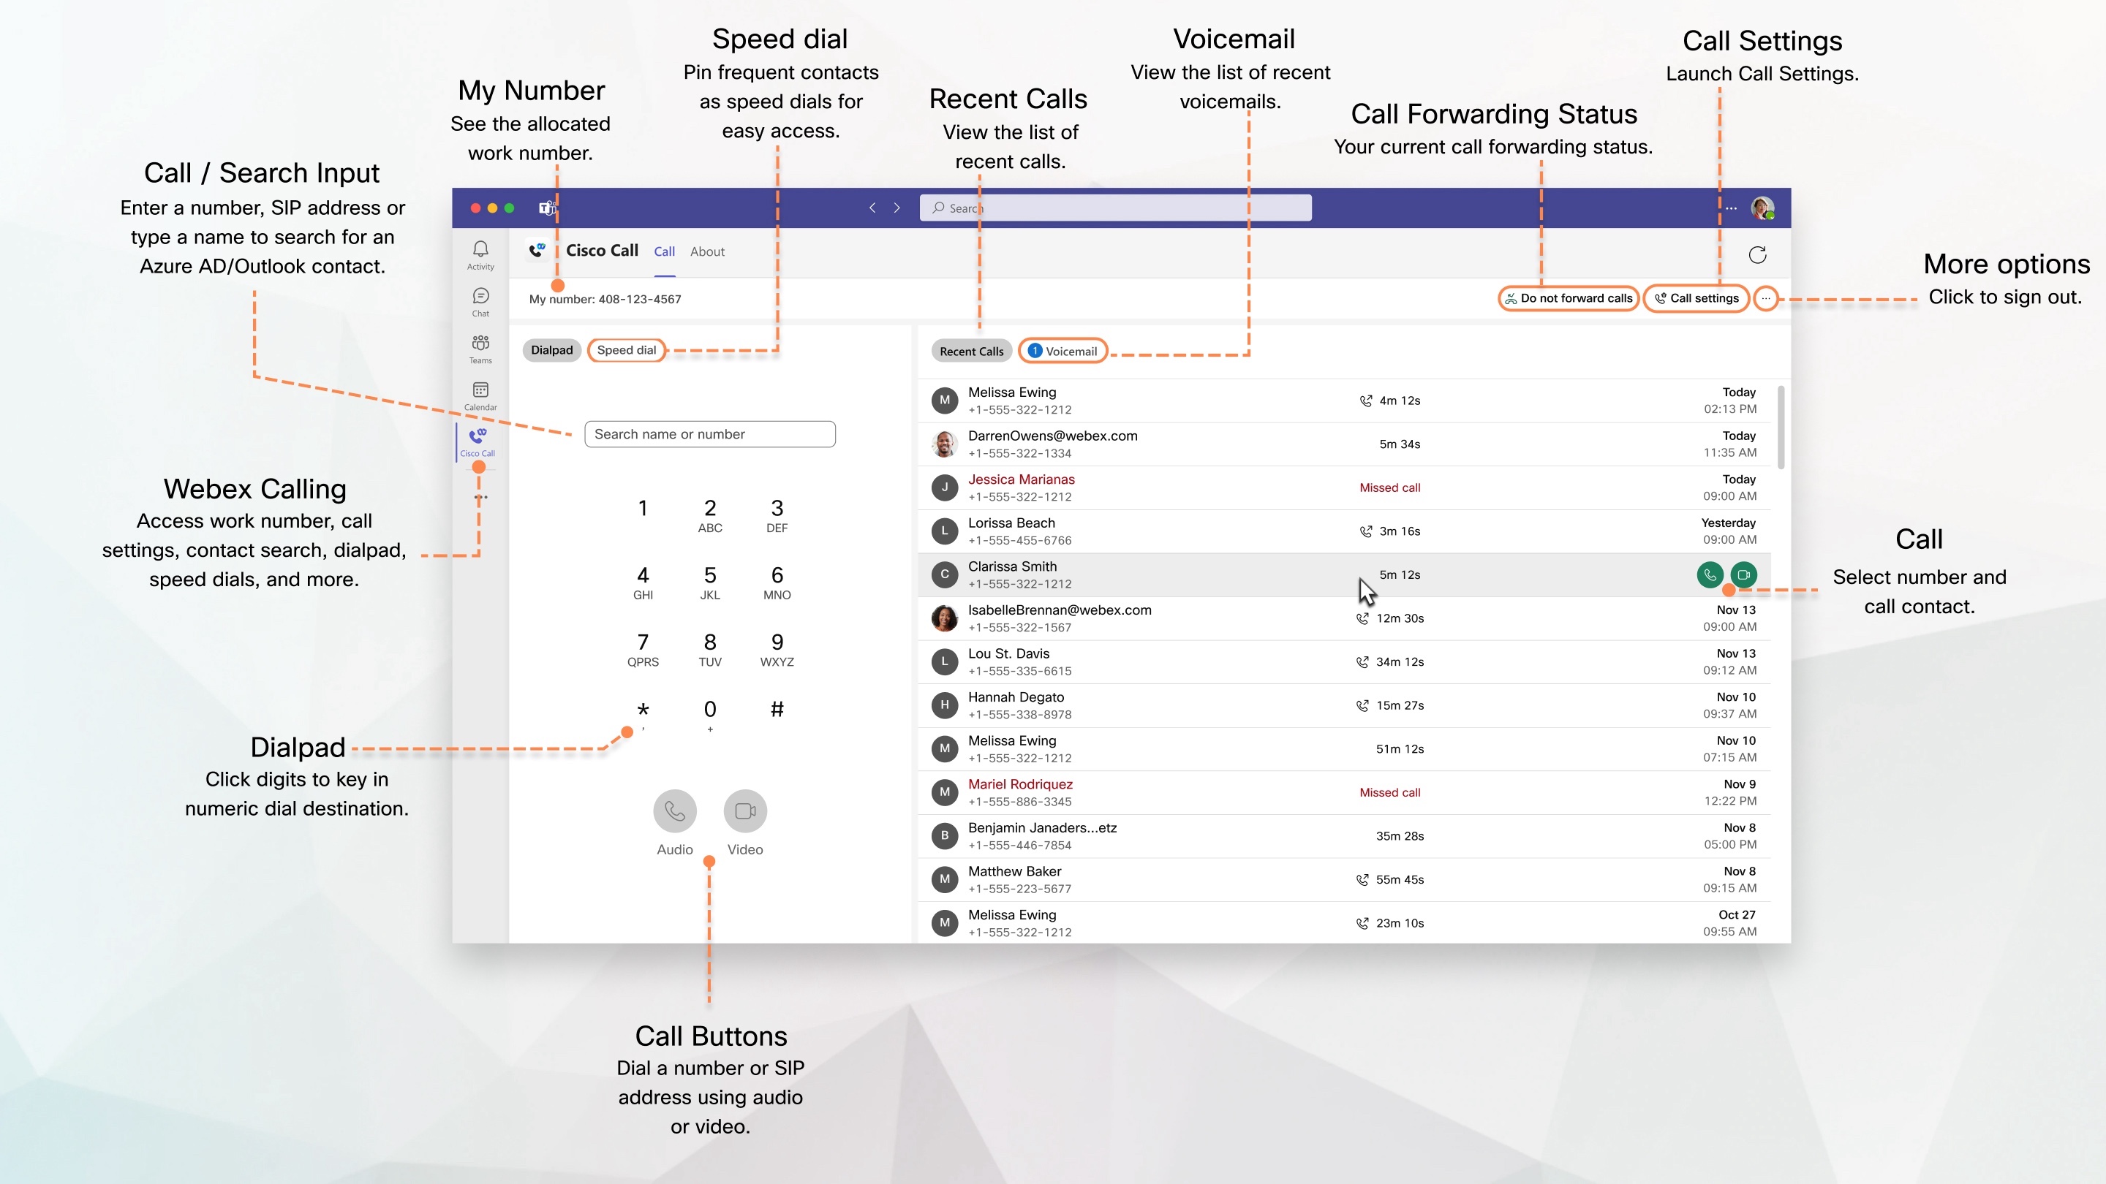Click the refresh calls icon
Viewport: 2106px width, 1184px height.
pyautogui.click(x=1757, y=253)
